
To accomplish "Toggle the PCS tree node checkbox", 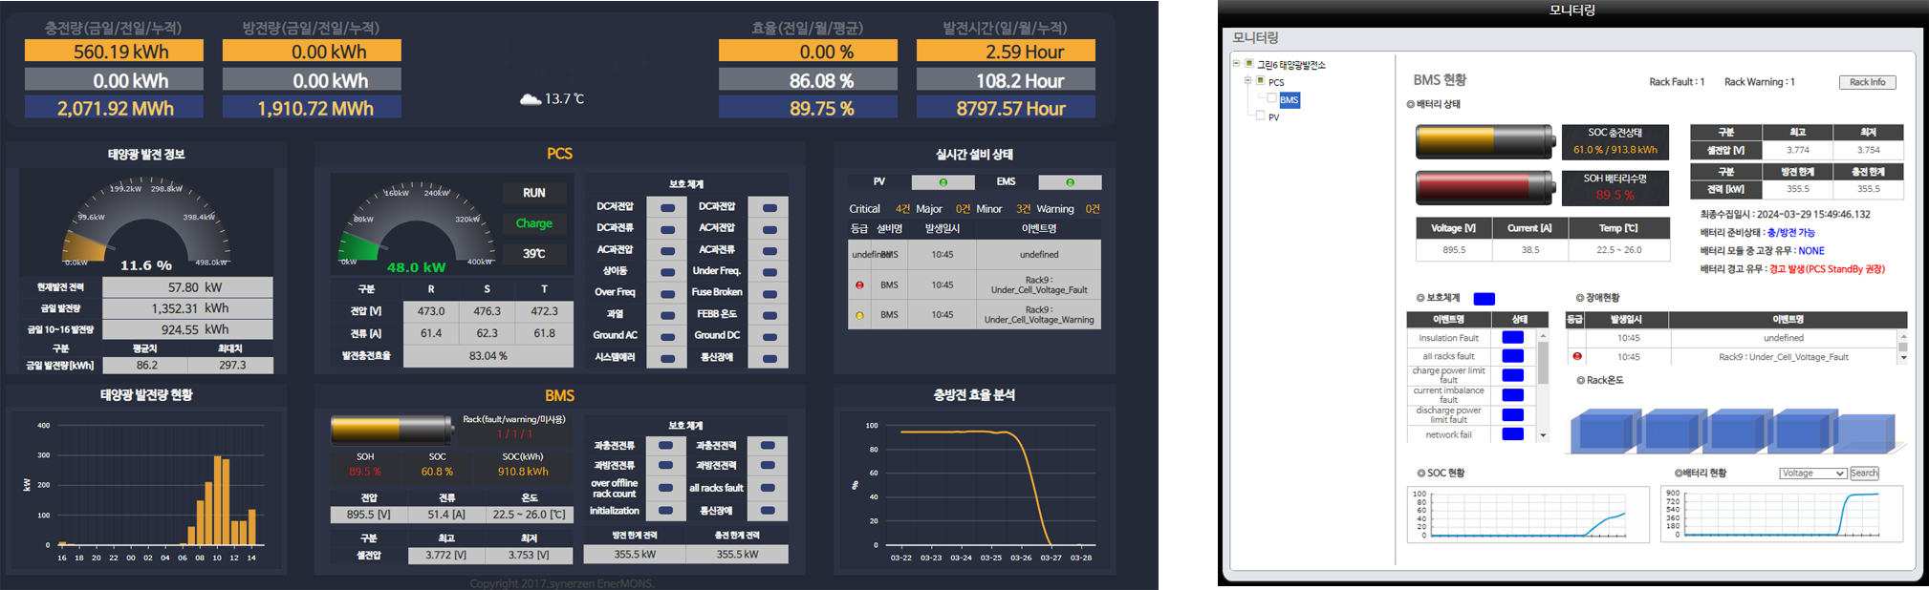I will pos(1261,81).
